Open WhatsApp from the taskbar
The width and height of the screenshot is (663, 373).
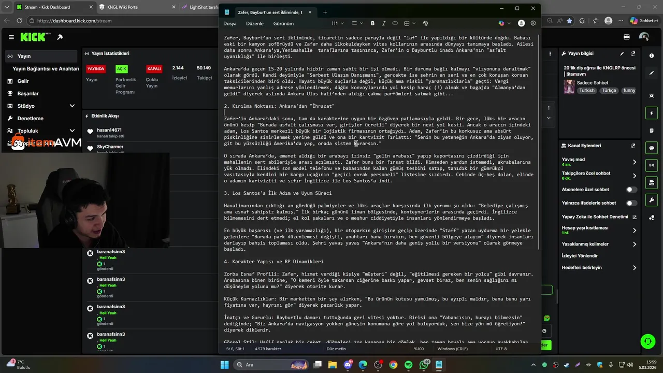(x=424, y=365)
